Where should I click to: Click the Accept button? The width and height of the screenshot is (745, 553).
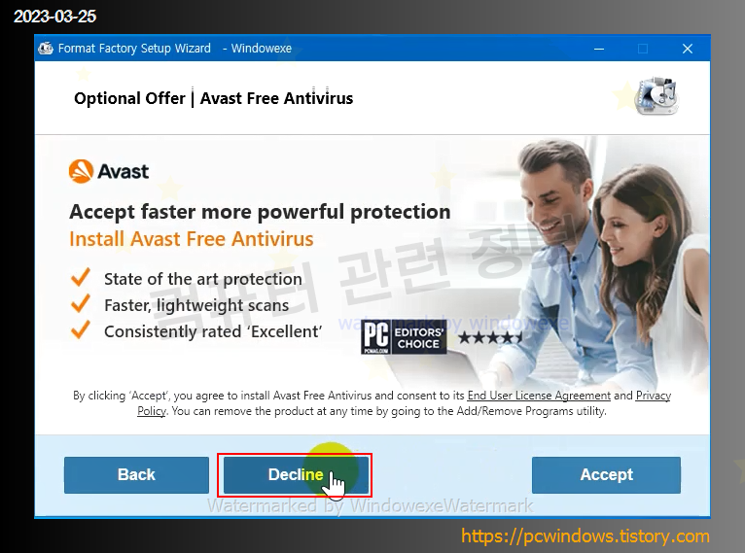coord(606,474)
